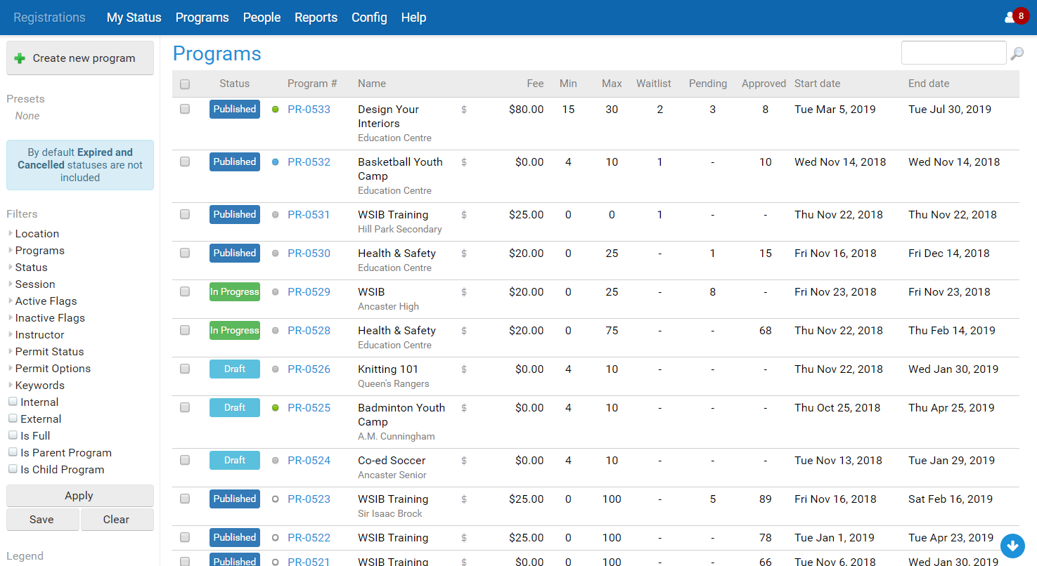Expand the Status filter
Viewport: 1037px width, 566px height.
(27, 268)
